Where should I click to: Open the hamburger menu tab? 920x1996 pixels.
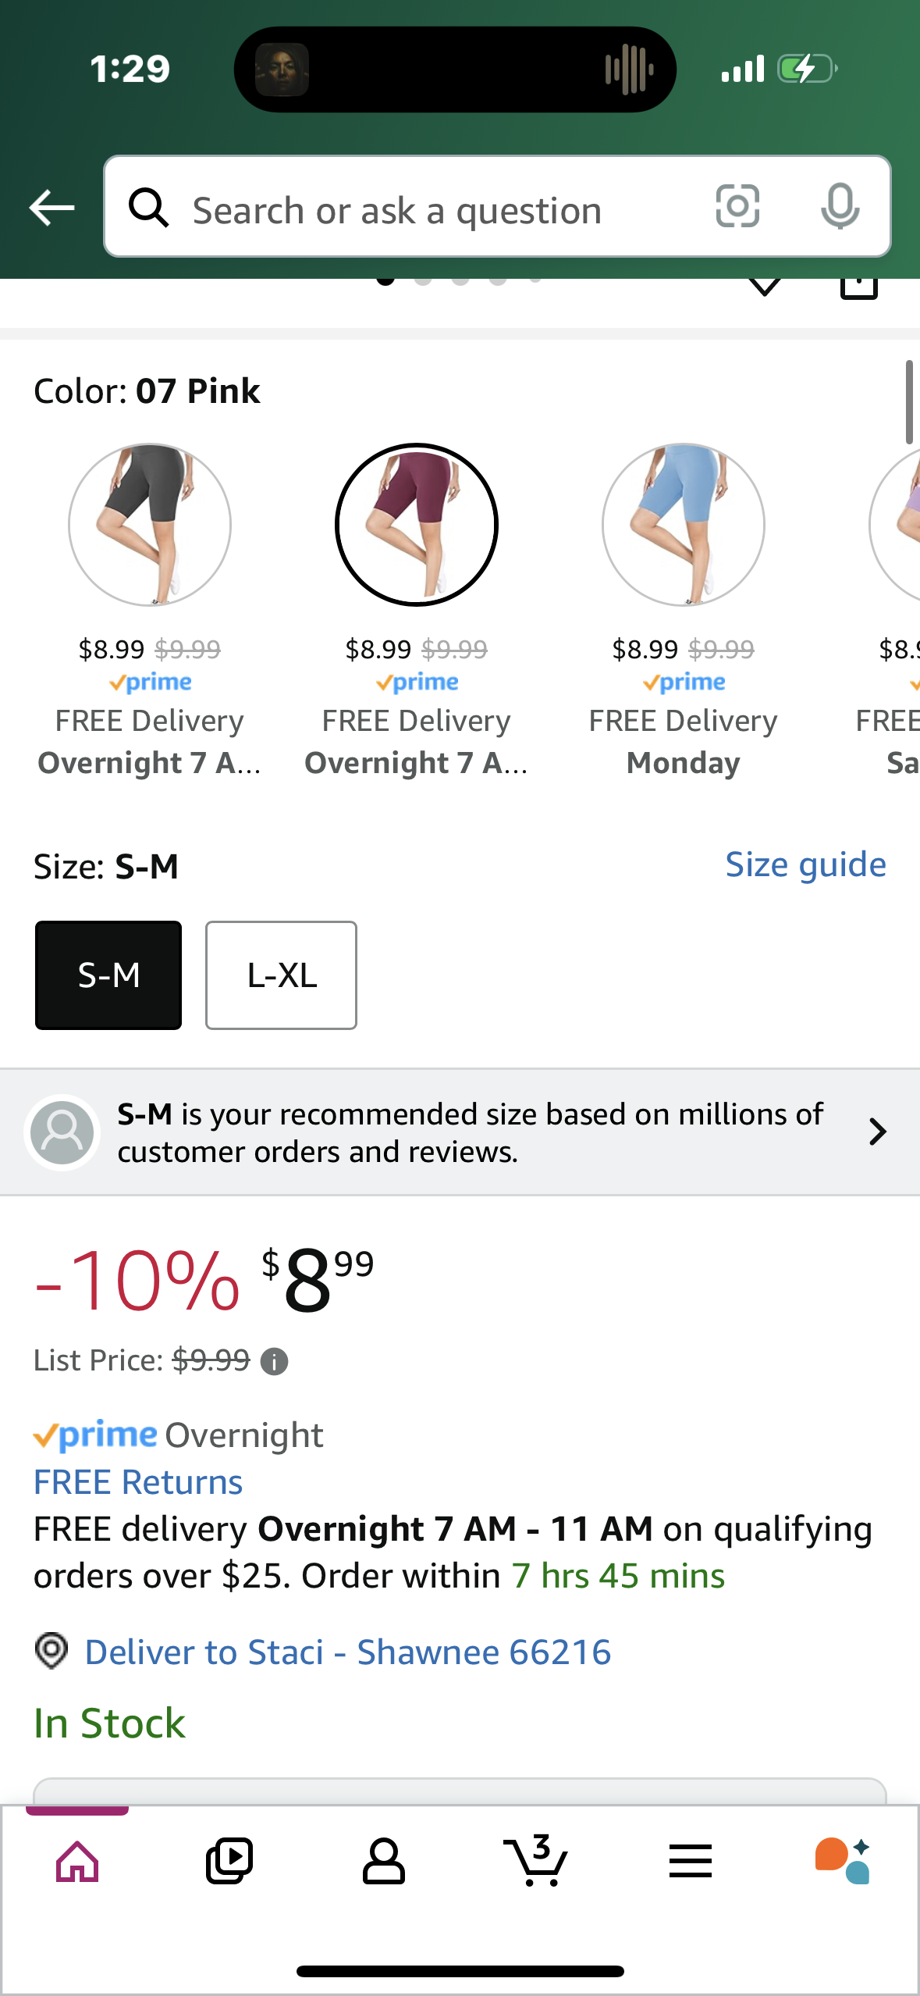[x=690, y=1861]
